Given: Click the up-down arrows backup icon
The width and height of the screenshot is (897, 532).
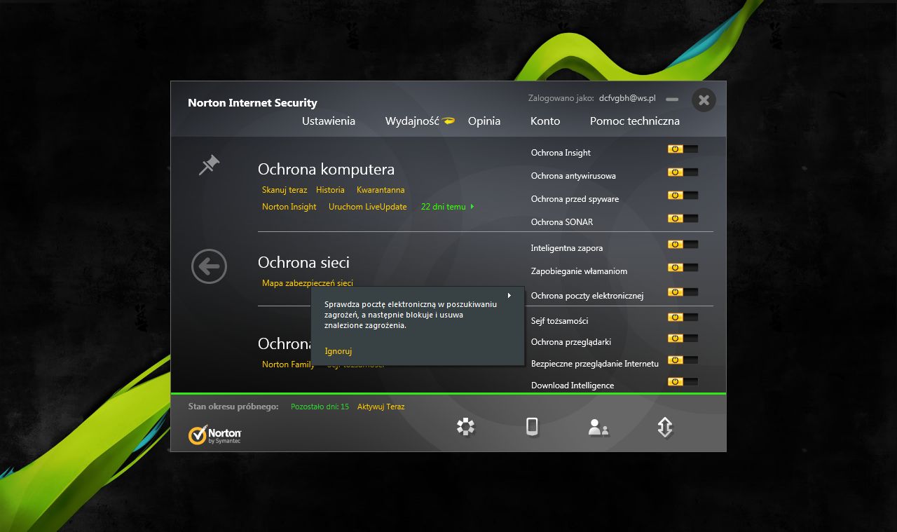Looking at the screenshot, I should (x=665, y=427).
